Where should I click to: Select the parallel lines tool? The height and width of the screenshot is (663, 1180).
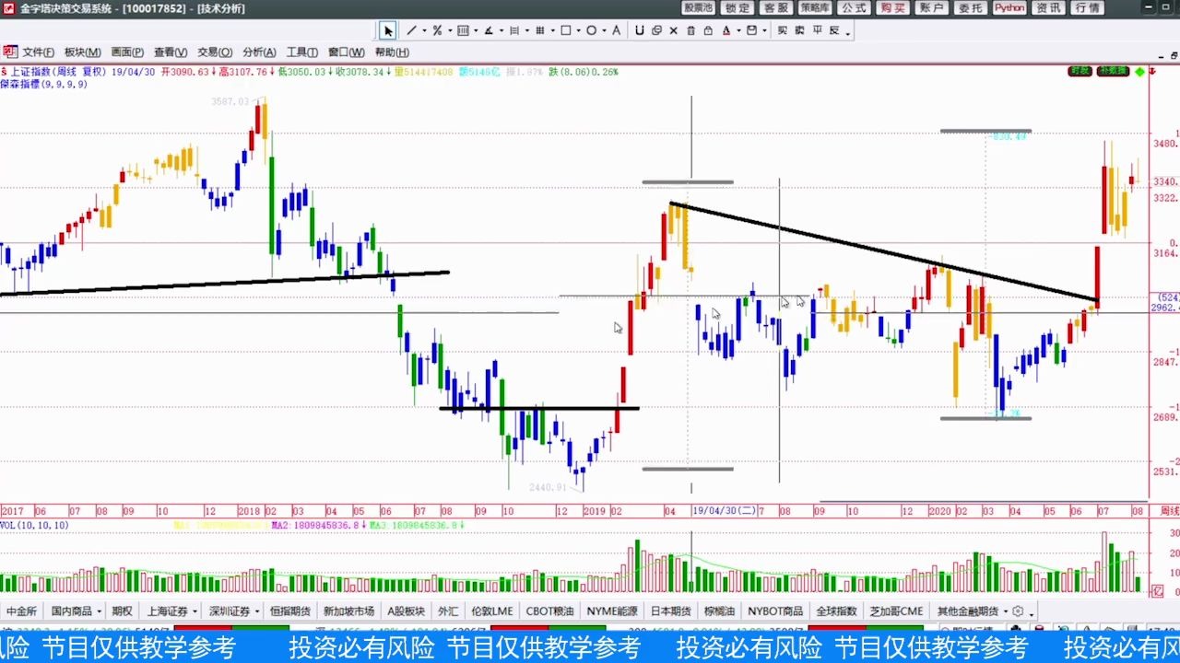coord(513,30)
